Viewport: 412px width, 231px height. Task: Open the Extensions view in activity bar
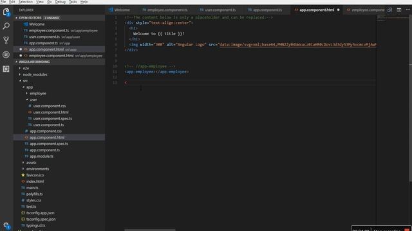coord(6,69)
